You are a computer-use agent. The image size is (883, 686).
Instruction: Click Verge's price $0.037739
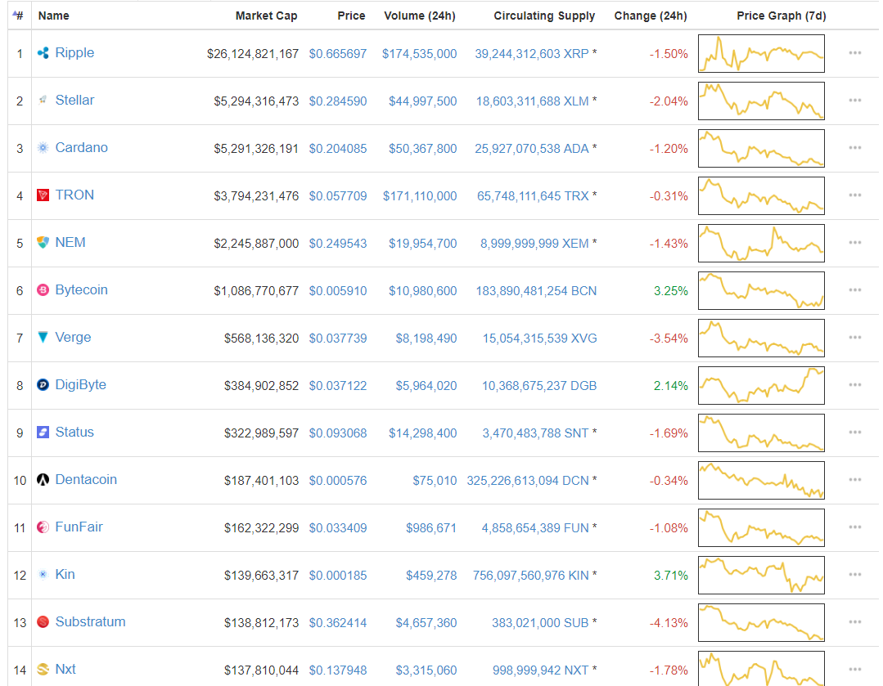pyautogui.click(x=338, y=339)
